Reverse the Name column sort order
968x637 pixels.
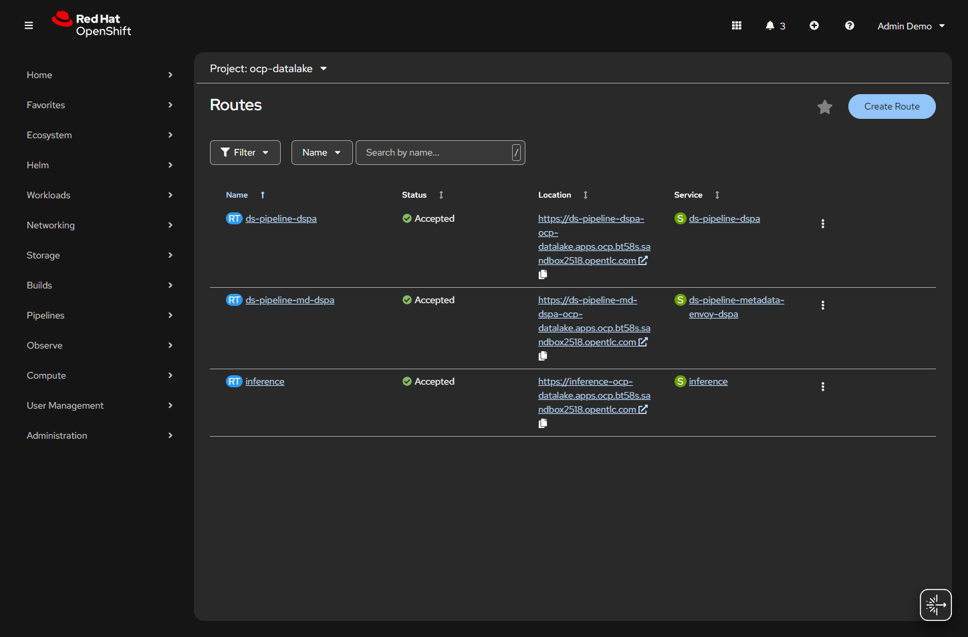245,195
